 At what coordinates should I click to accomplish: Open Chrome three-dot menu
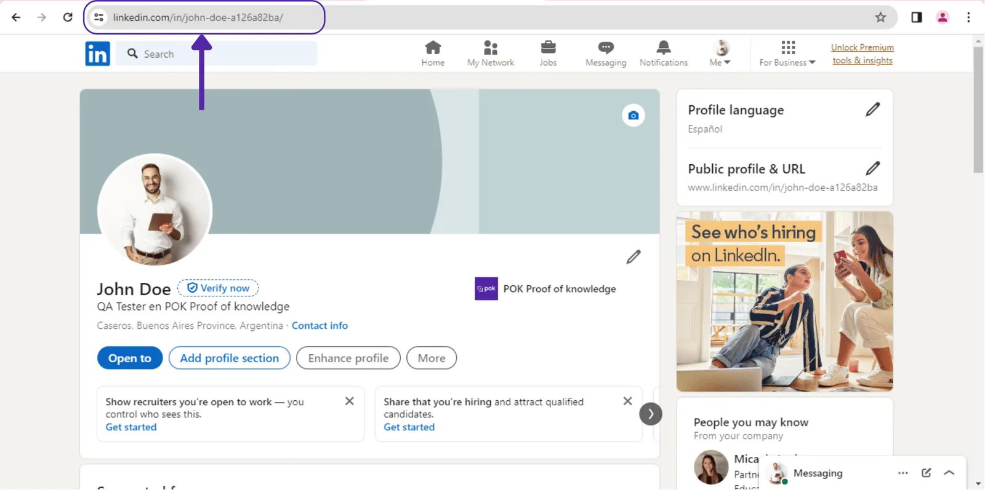(968, 17)
